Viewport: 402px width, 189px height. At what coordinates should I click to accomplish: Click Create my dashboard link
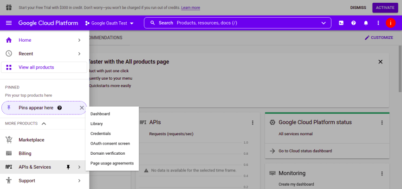click(296, 184)
